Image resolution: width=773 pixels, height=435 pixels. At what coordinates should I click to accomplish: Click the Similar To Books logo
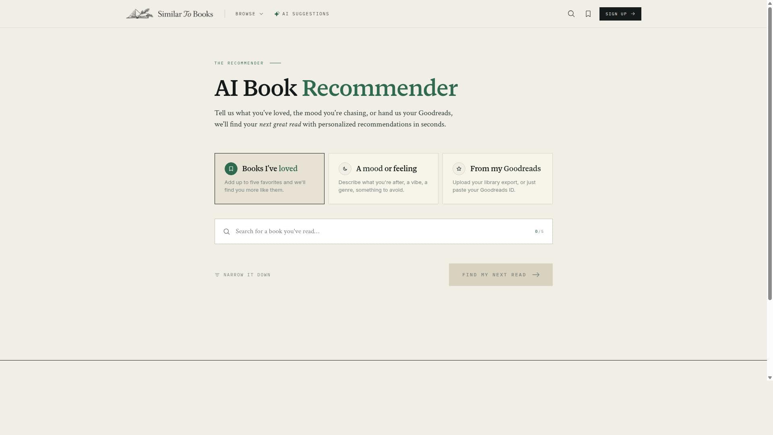tap(169, 14)
